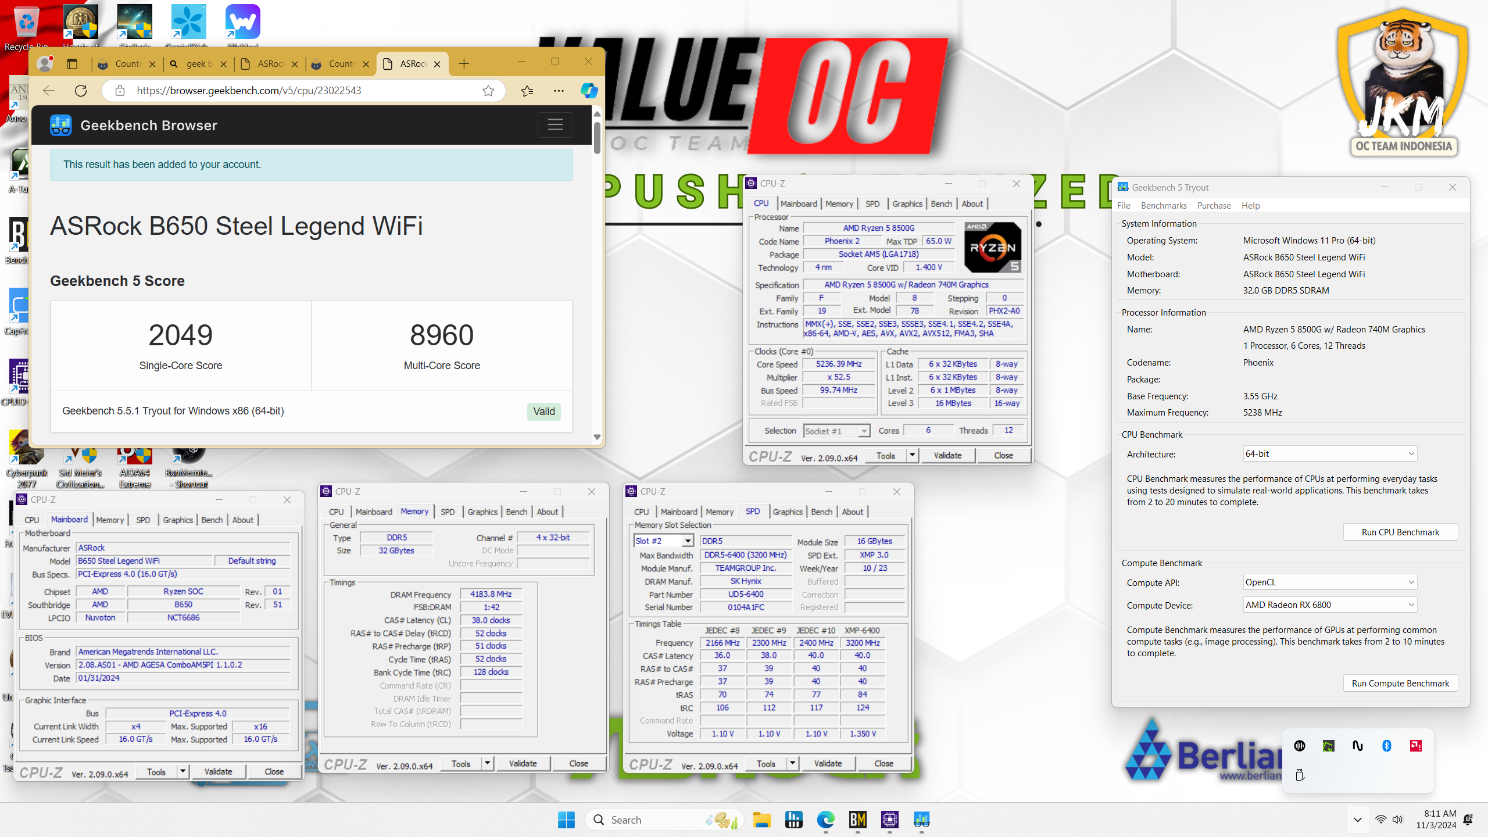The height and width of the screenshot is (837, 1488).
Task: Open Help menu in Geekbench 5
Action: point(1250,206)
